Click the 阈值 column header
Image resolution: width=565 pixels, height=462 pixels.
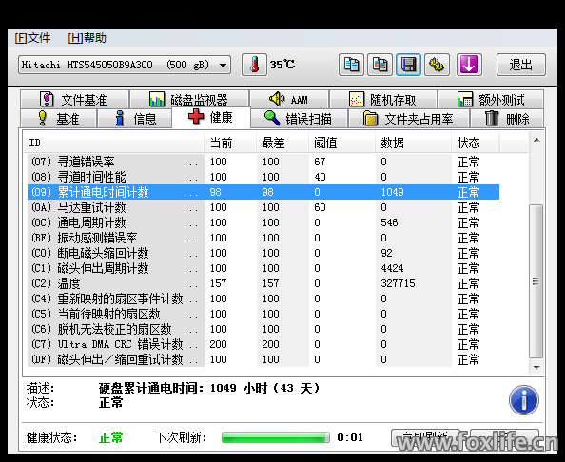pyautogui.click(x=342, y=143)
